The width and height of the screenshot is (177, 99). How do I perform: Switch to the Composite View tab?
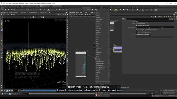(43, 12)
